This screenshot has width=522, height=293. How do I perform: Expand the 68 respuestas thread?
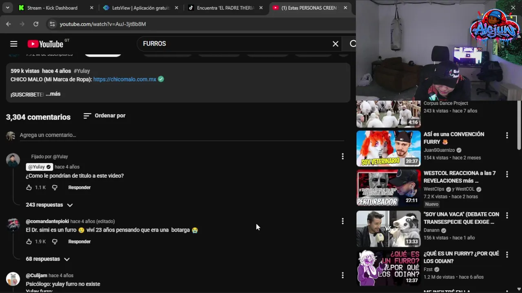coord(48,259)
